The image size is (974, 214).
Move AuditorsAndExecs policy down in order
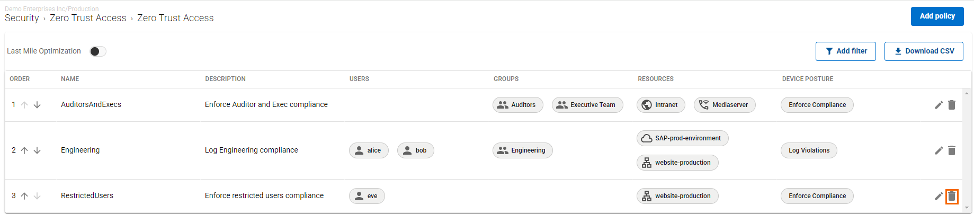pyautogui.click(x=37, y=105)
